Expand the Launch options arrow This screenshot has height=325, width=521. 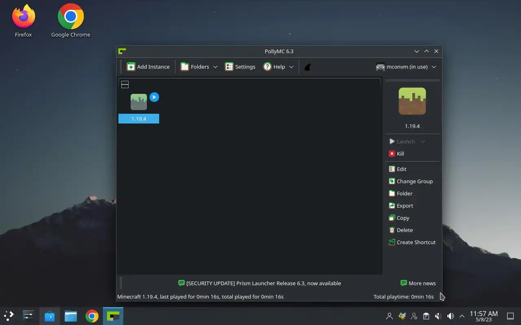[423, 141]
